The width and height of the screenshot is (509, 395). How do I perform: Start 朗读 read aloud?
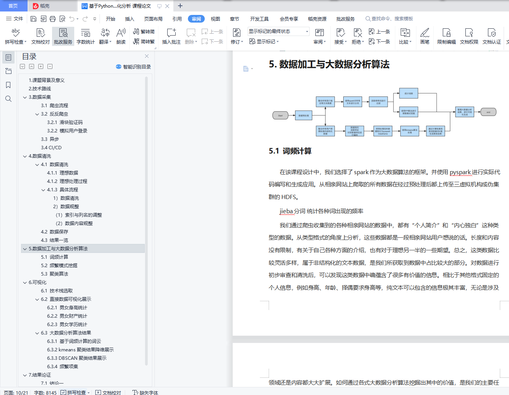point(121,36)
